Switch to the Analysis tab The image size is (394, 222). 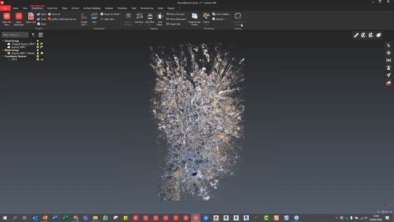109,8
